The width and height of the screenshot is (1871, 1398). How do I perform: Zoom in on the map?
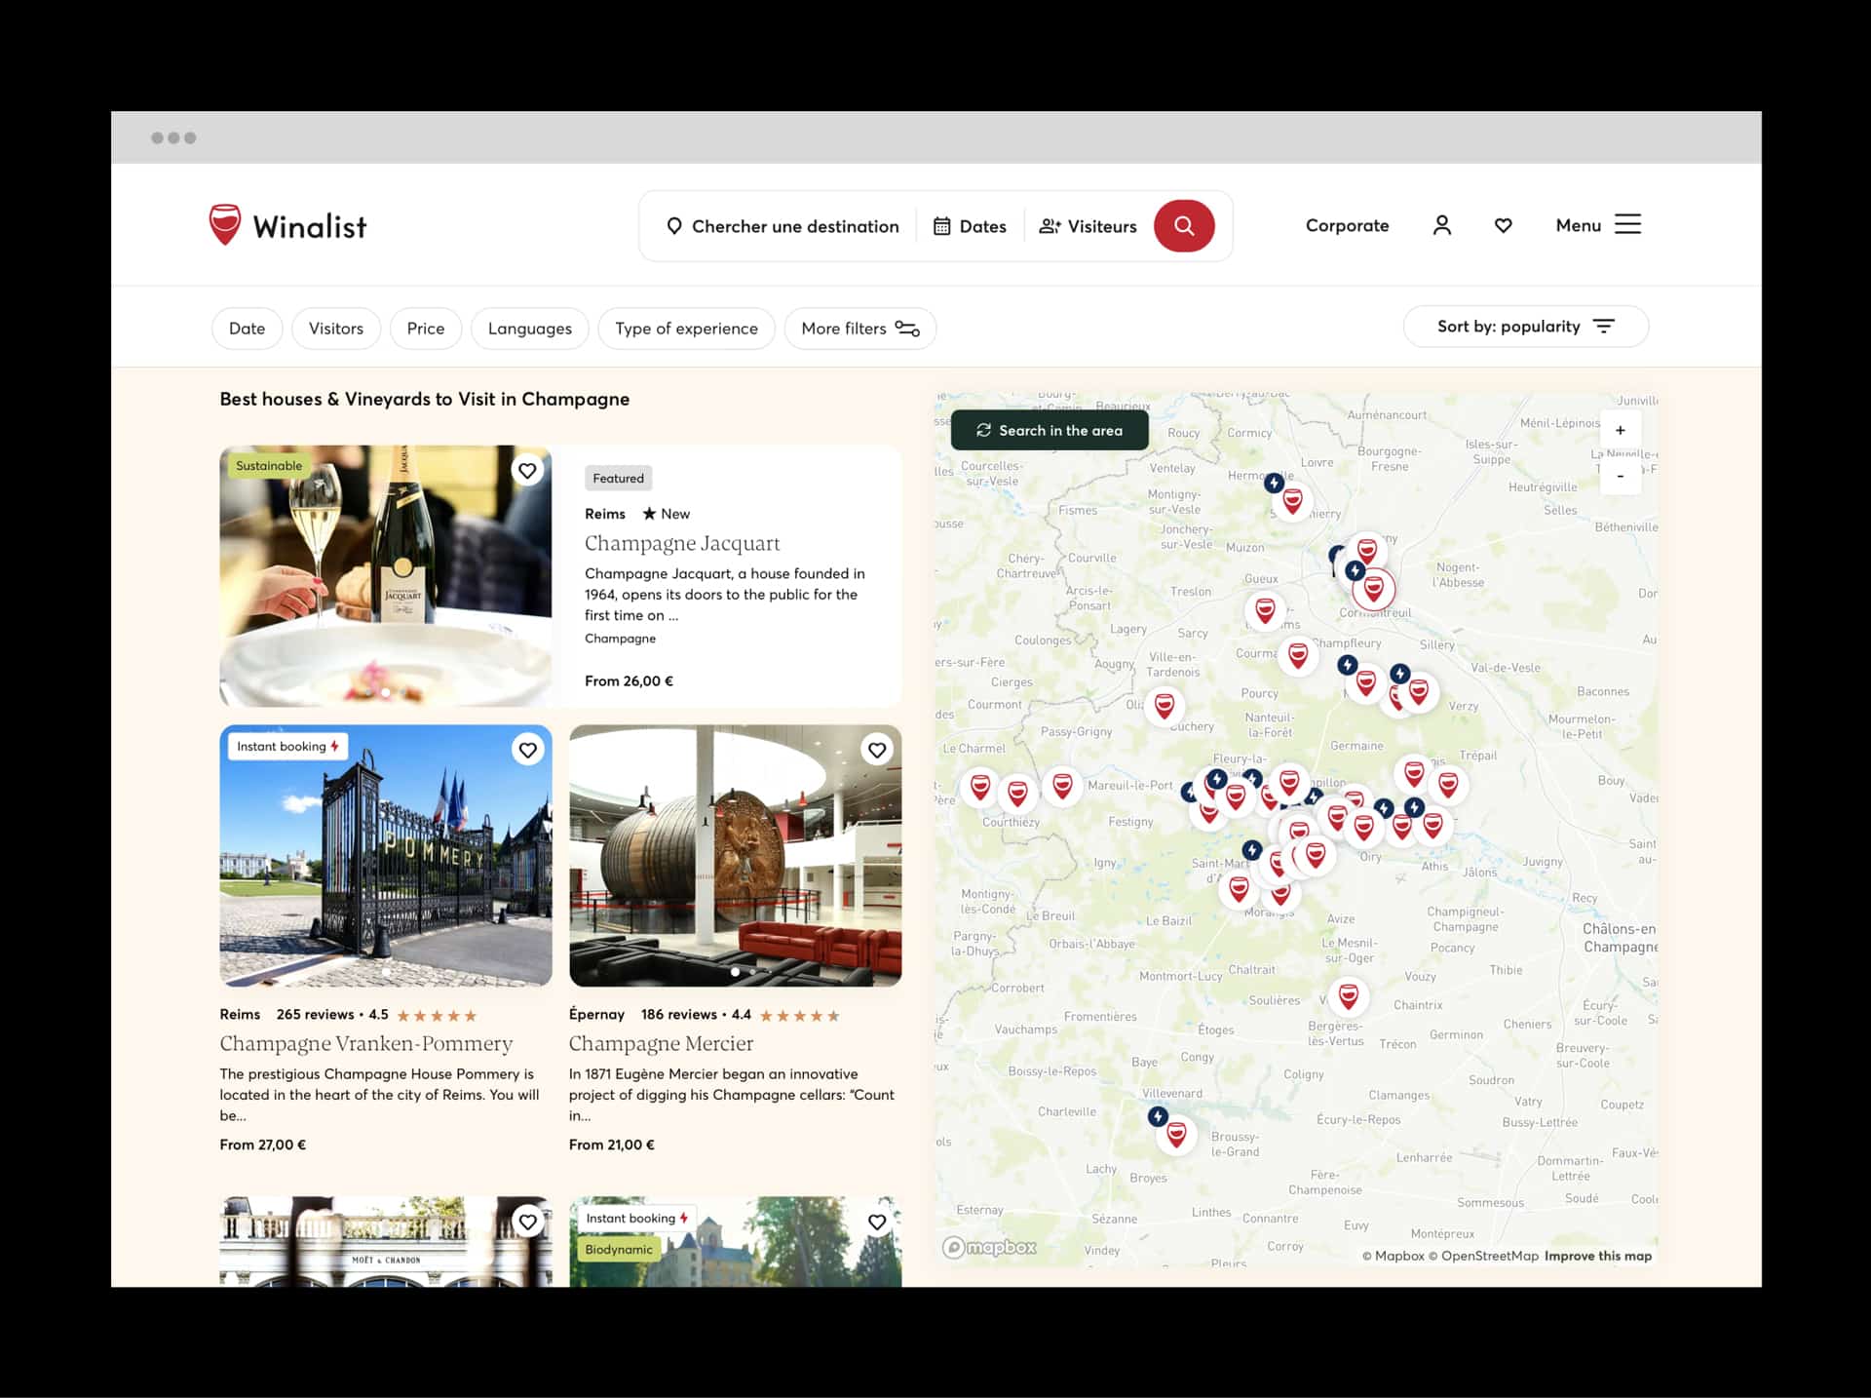click(1621, 430)
